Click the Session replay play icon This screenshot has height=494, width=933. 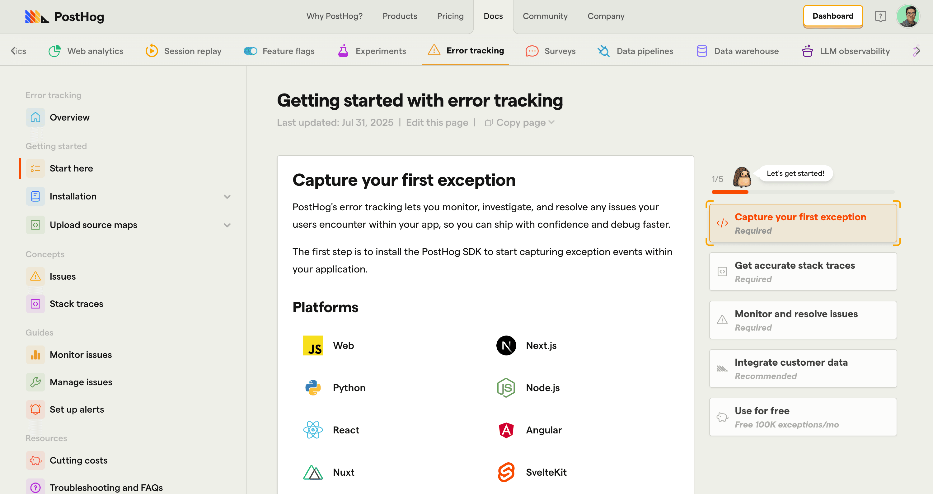tap(152, 51)
